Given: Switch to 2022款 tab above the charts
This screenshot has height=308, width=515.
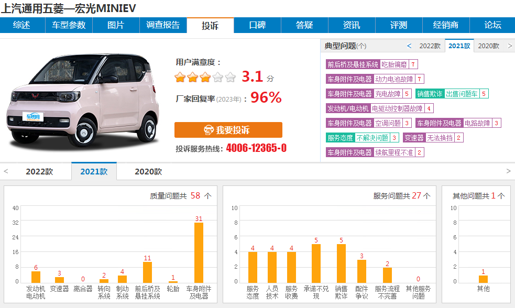Looking at the screenshot, I should click(x=39, y=171).
